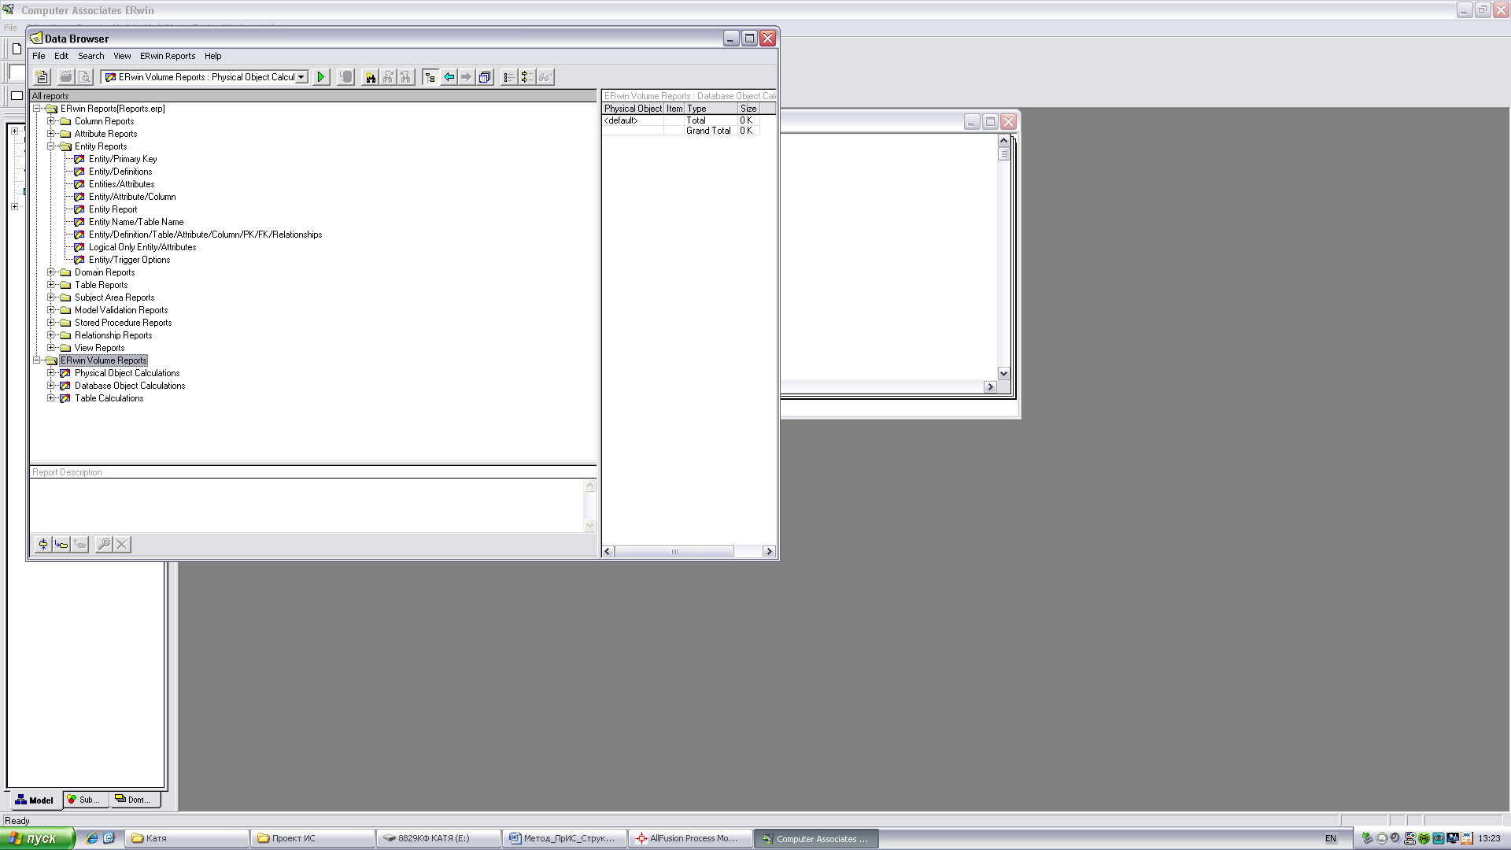Click the Print Preview magnifier icon
Screen dimensions: 1511x850
click(84, 77)
